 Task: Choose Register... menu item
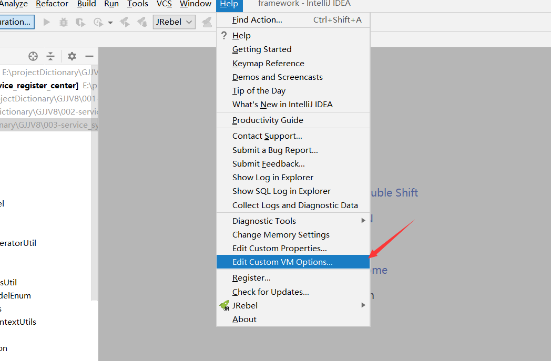[293, 278]
